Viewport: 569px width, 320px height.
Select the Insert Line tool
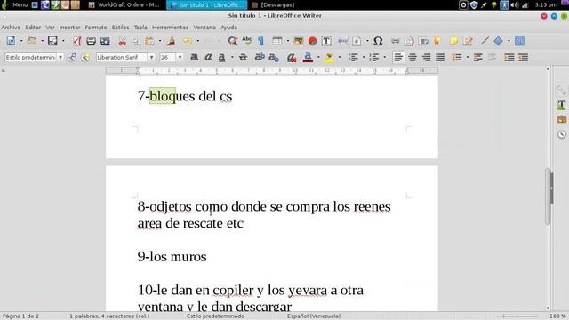485,41
